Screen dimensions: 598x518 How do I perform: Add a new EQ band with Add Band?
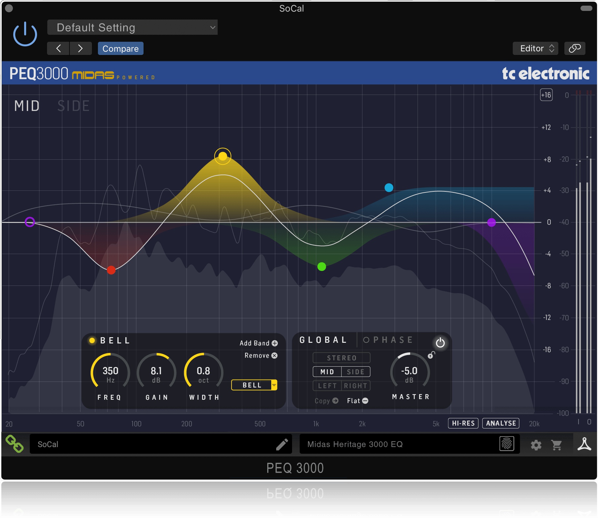pos(258,343)
